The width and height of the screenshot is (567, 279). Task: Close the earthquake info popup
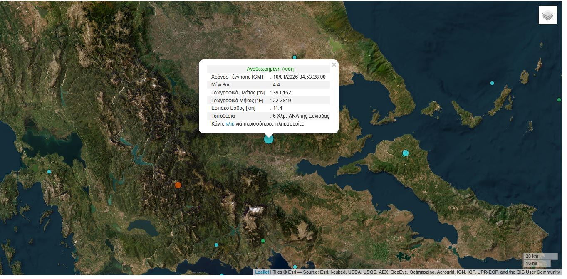[334, 65]
